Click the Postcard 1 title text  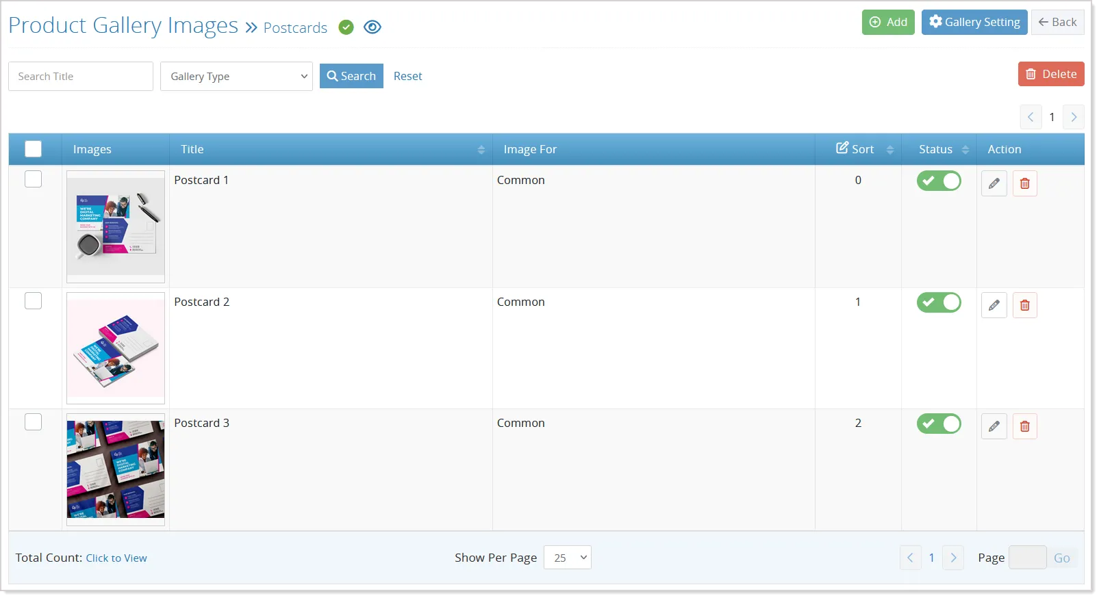tap(201, 180)
